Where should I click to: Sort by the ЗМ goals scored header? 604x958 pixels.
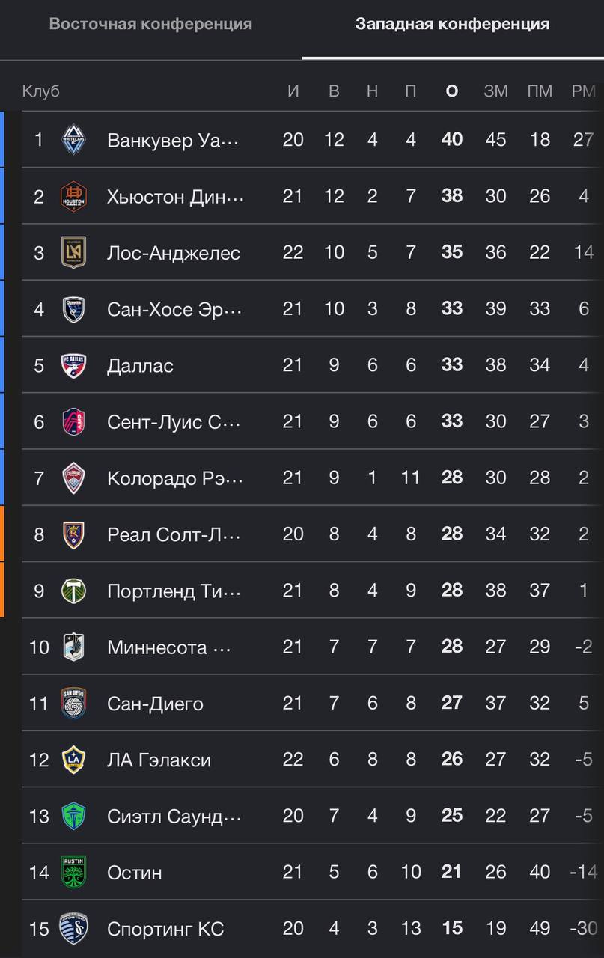(x=495, y=91)
